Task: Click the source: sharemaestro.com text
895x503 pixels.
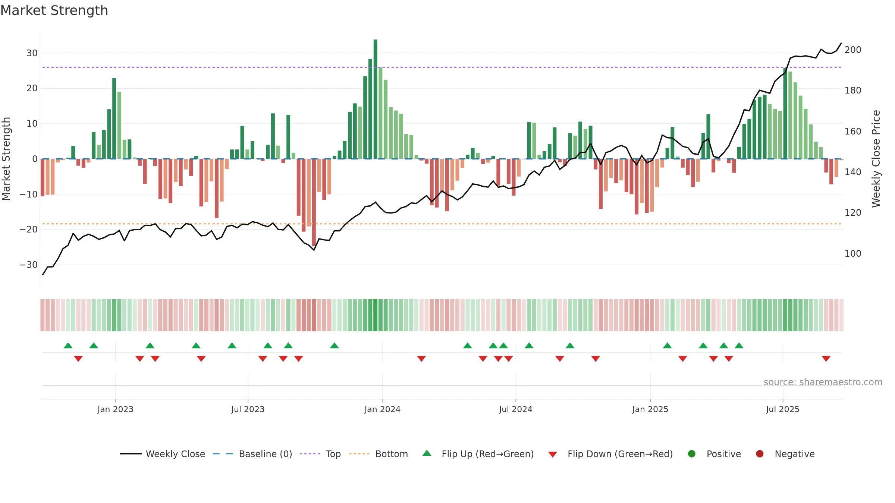Action: pos(823,382)
